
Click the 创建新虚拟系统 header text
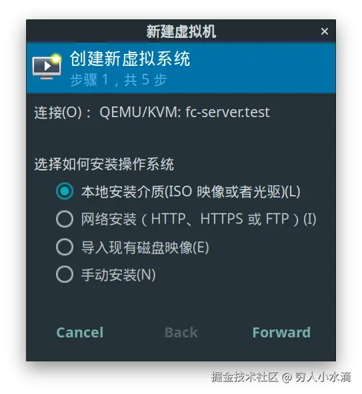130,59
